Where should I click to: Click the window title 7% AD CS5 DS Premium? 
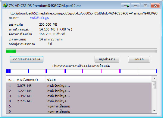tap(45, 6)
